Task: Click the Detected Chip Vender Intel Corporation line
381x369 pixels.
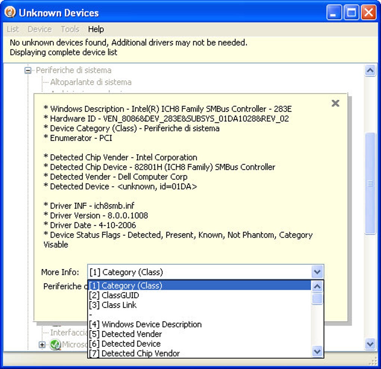Action: [x=120, y=157]
